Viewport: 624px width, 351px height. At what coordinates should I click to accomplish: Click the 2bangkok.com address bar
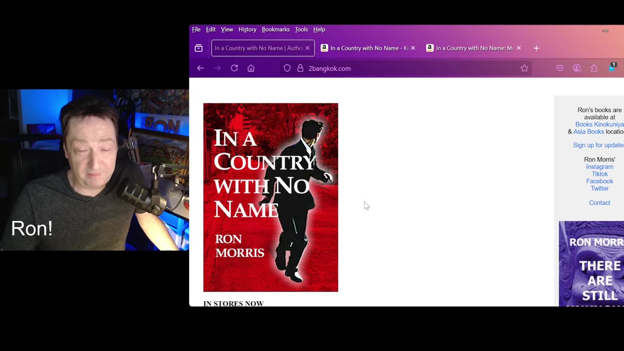[406, 68]
